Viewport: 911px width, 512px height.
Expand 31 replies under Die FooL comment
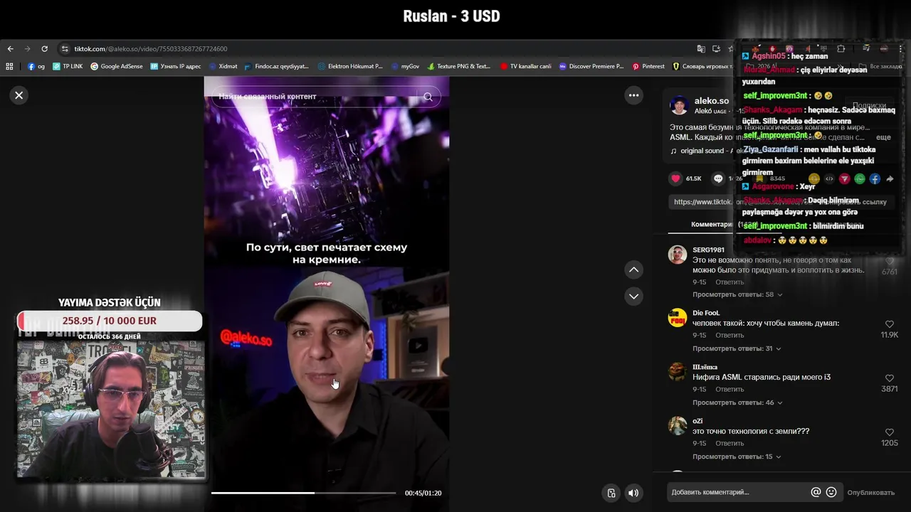point(737,348)
